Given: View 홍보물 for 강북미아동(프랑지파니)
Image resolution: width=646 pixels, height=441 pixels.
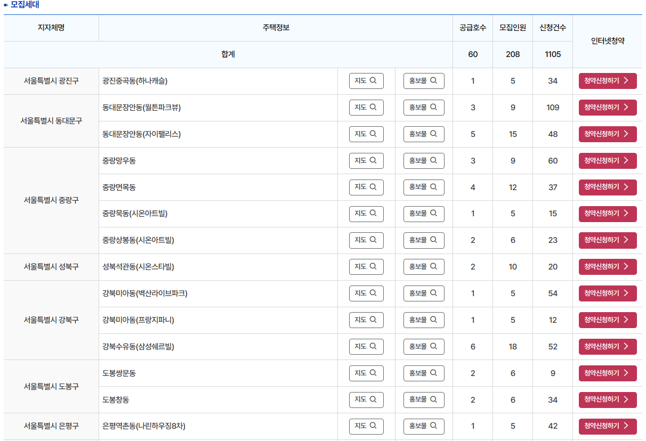Looking at the screenshot, I should click(424, 320).
